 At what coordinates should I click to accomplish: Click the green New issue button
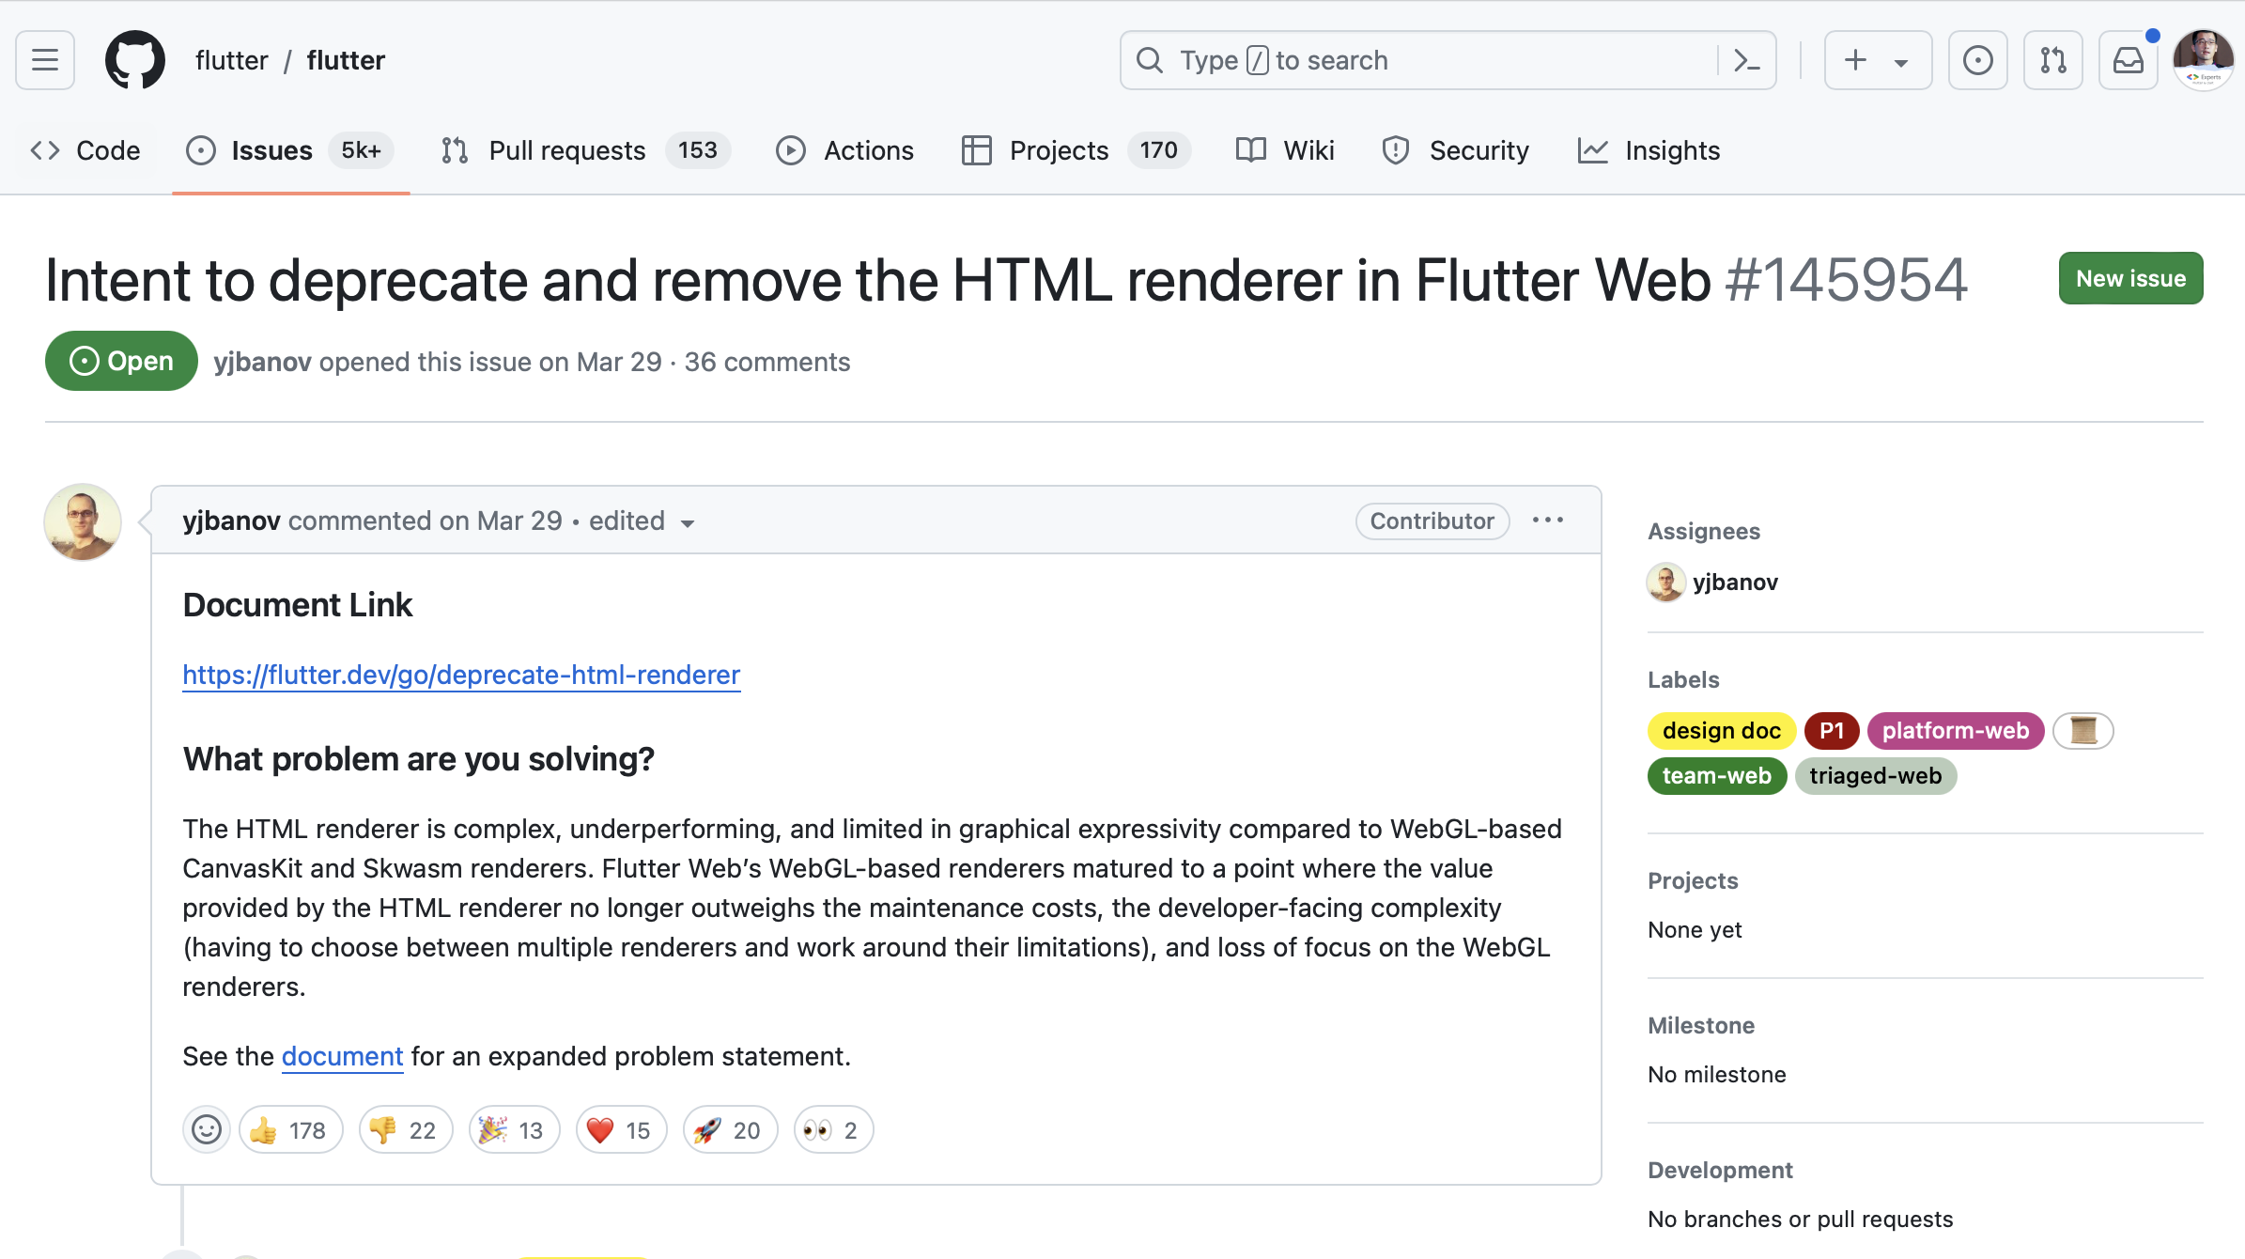click(x=2129, y=278)
